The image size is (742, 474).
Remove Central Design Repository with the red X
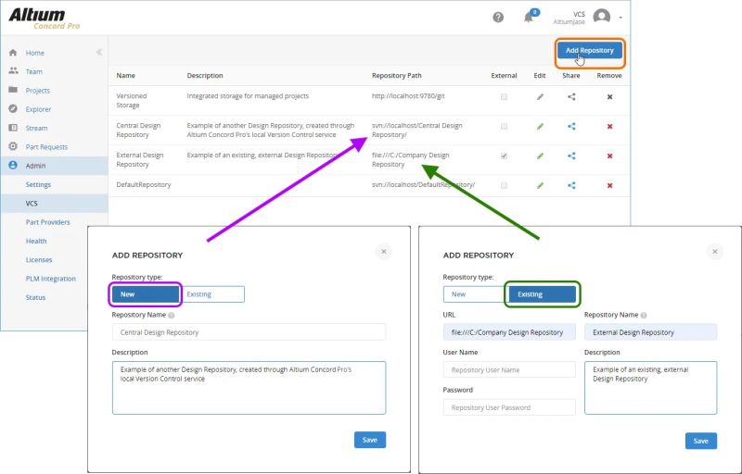pyautogui.click(x=609, y=127)
